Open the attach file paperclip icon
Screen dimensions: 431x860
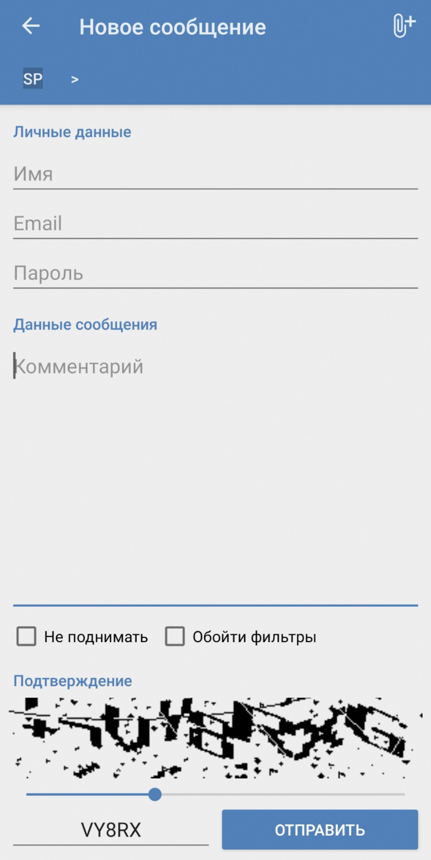tap(404, 26)
